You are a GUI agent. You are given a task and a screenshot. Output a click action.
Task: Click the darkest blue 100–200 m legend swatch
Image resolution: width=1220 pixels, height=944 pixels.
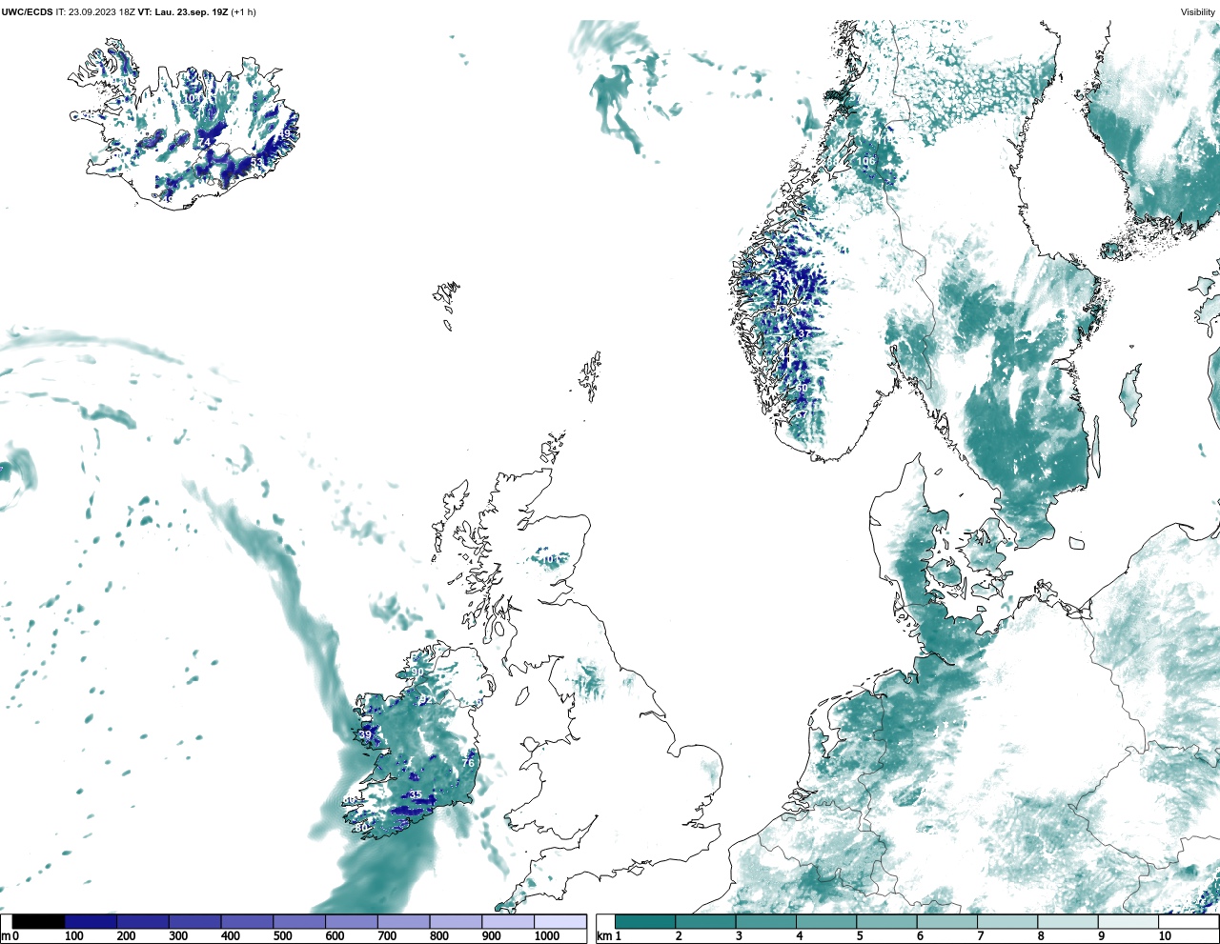click(x=91, y=922)
